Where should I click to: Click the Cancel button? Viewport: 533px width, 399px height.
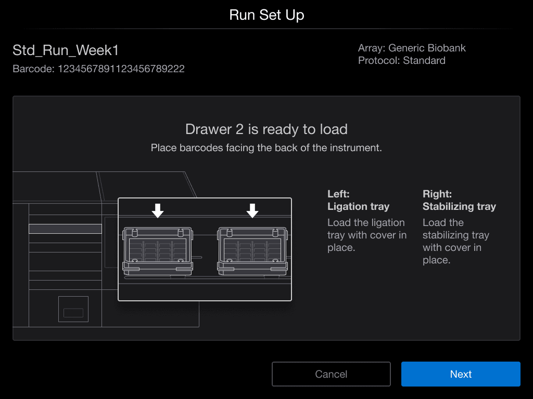331,374
